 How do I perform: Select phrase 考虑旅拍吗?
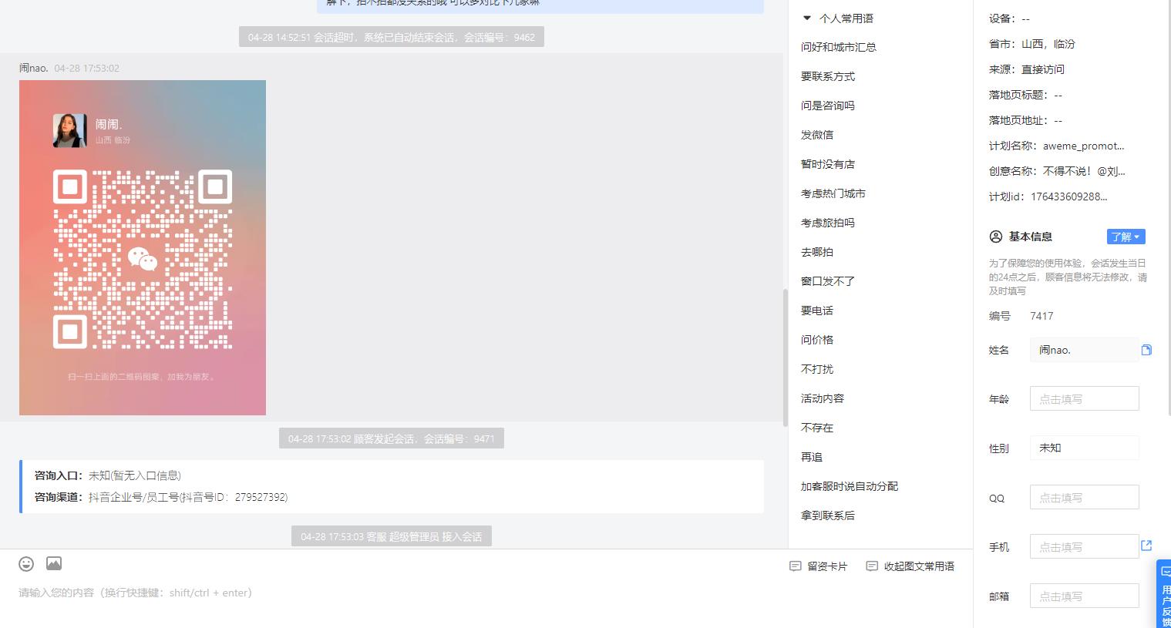(828, 223)
